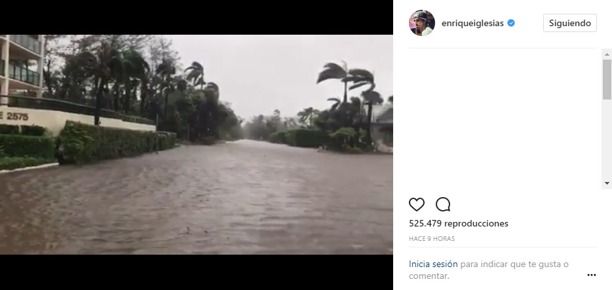Open the enriqueiglesias username link

[472, 23]
